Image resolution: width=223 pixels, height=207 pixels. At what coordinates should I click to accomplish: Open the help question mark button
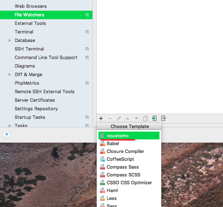(7, 135)
